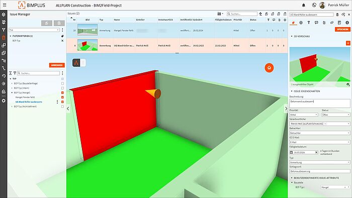Viewport: 352px width, 198px height.
Task: Open the Status dropdown set to Offen
Action: point(336,115)
